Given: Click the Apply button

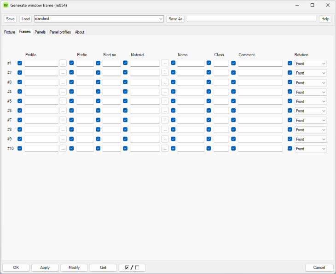Looking at the screenshot, I should point(45,268).
